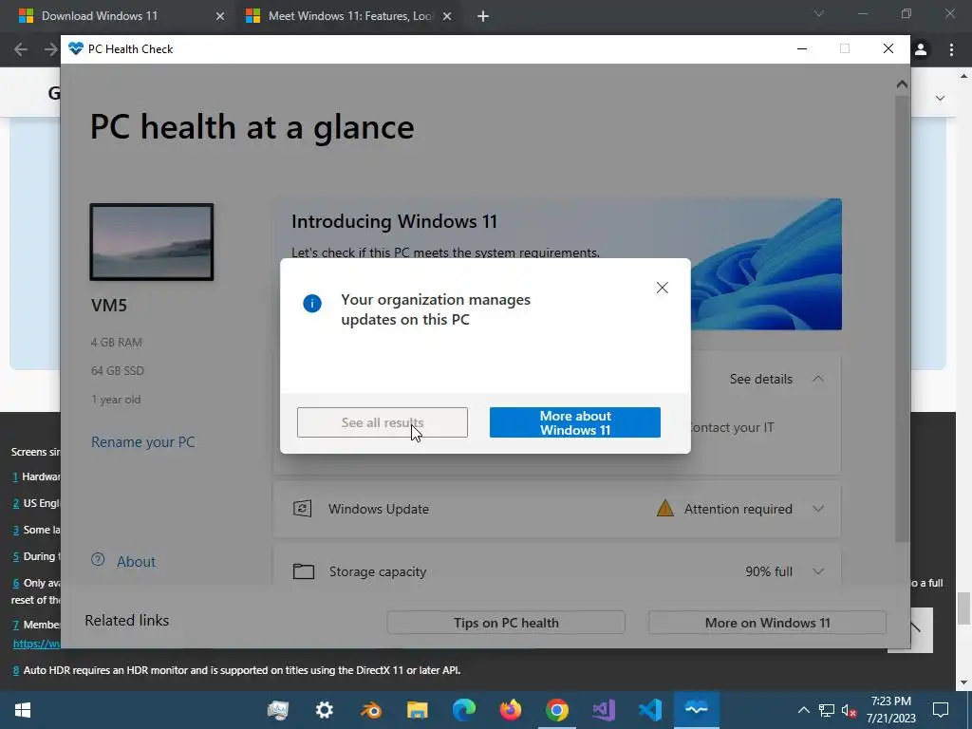Collapse the See details chevron
The width and height of the screenshot is (972, 729).
click(818, 379)
